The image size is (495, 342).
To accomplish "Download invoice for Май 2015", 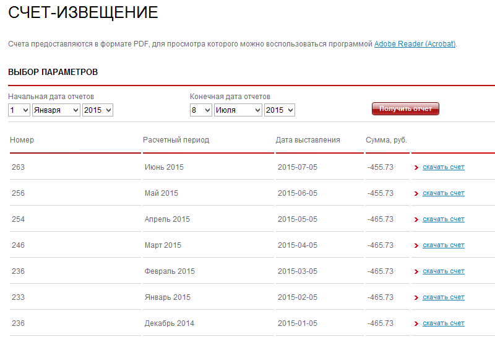I will pos(443,193).
